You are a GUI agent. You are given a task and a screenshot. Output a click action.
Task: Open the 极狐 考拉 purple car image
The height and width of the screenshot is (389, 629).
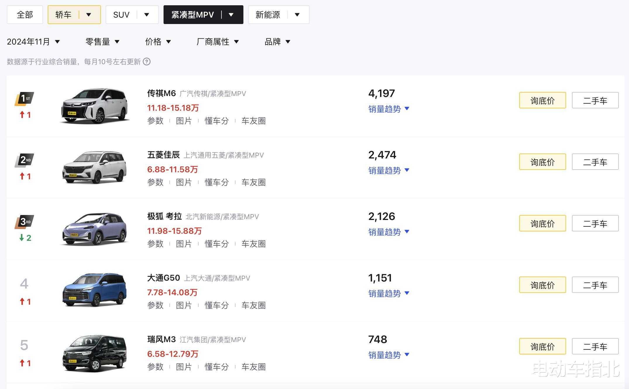[x=94, y=229]
